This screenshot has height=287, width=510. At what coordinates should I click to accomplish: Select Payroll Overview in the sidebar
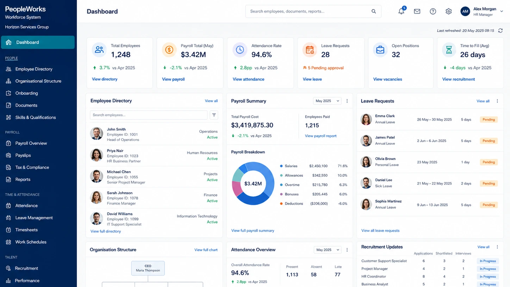click(31, 143)
